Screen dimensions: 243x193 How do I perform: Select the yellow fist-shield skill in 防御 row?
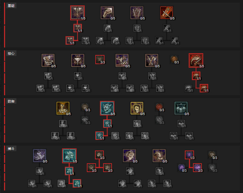[137, 108]
